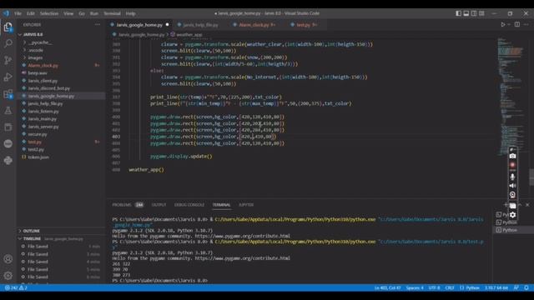The width and height of the screenshot is (534, 300).
Task: Open the Jupyter panel tab
Action: pyautogui.click(x=246, y=205)
